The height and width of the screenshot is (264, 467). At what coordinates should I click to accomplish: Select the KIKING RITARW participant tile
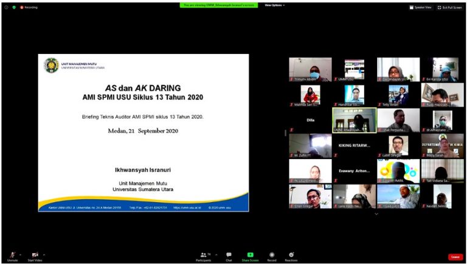(x=354, y=146)
